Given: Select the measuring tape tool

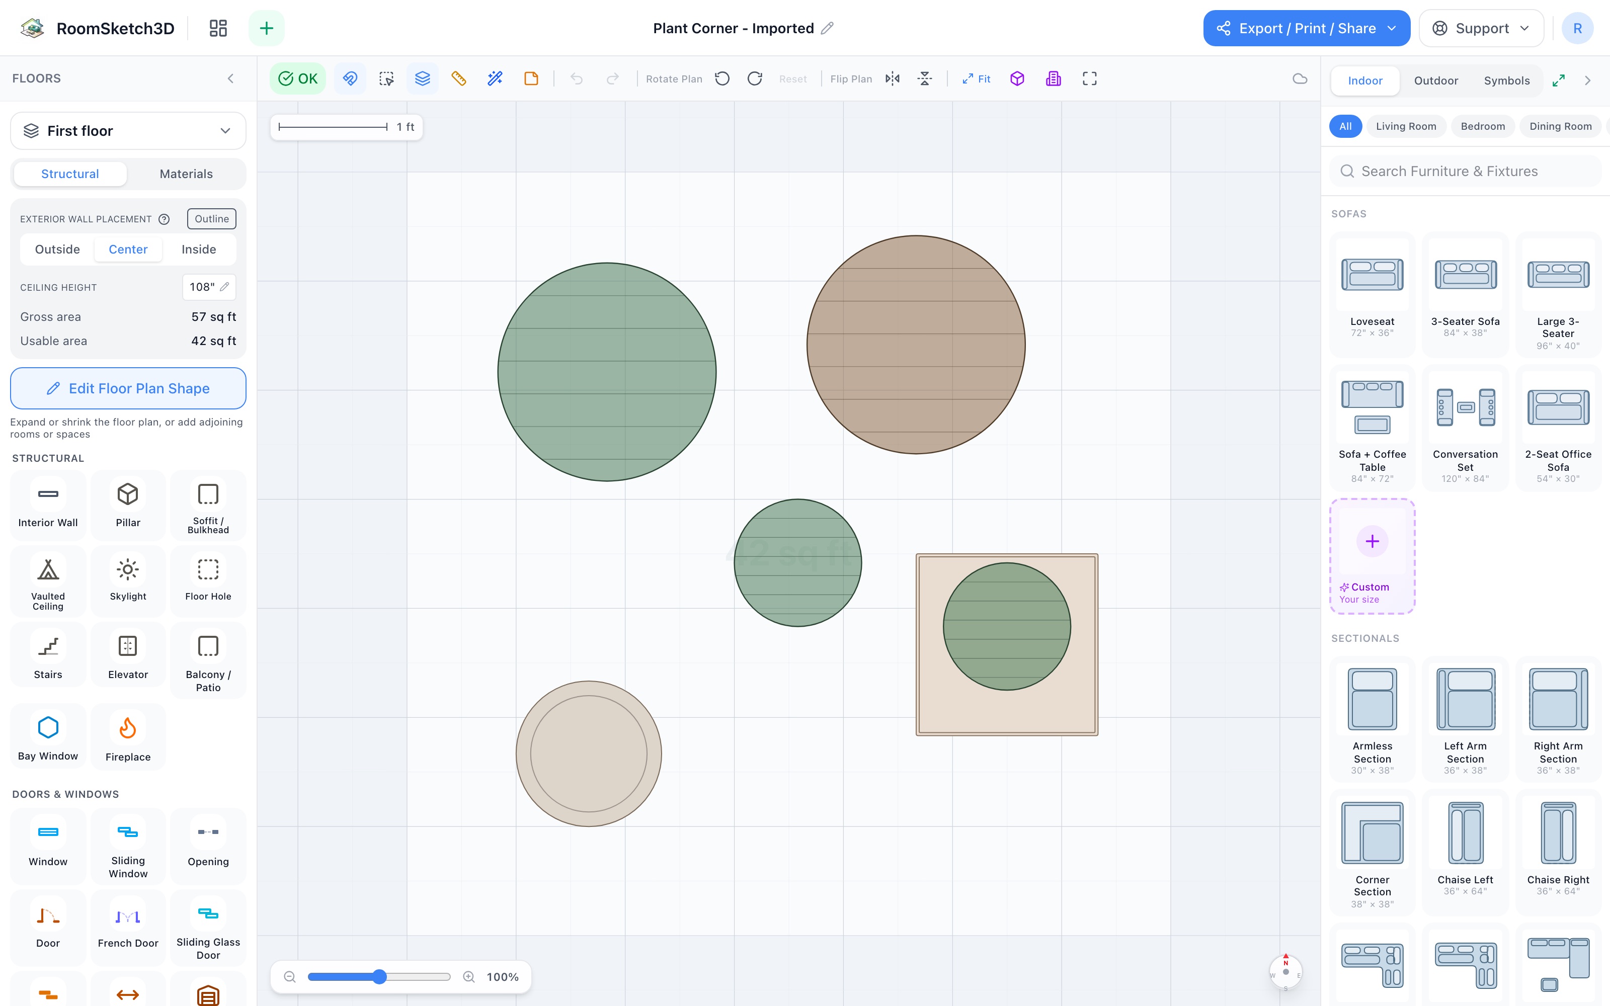Looking at the screenshot, I should coord(458,78).
